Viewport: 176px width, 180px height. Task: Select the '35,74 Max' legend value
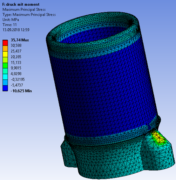point(20,40)
